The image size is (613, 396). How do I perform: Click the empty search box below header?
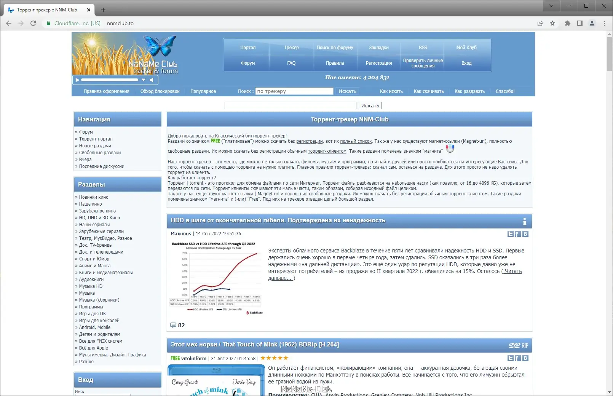pos(291,105)
